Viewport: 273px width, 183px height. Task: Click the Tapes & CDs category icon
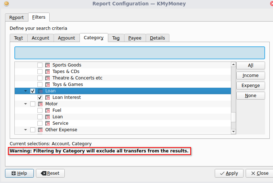47,72
